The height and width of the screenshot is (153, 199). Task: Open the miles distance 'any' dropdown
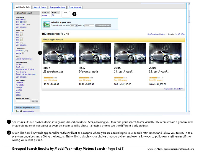74,25
